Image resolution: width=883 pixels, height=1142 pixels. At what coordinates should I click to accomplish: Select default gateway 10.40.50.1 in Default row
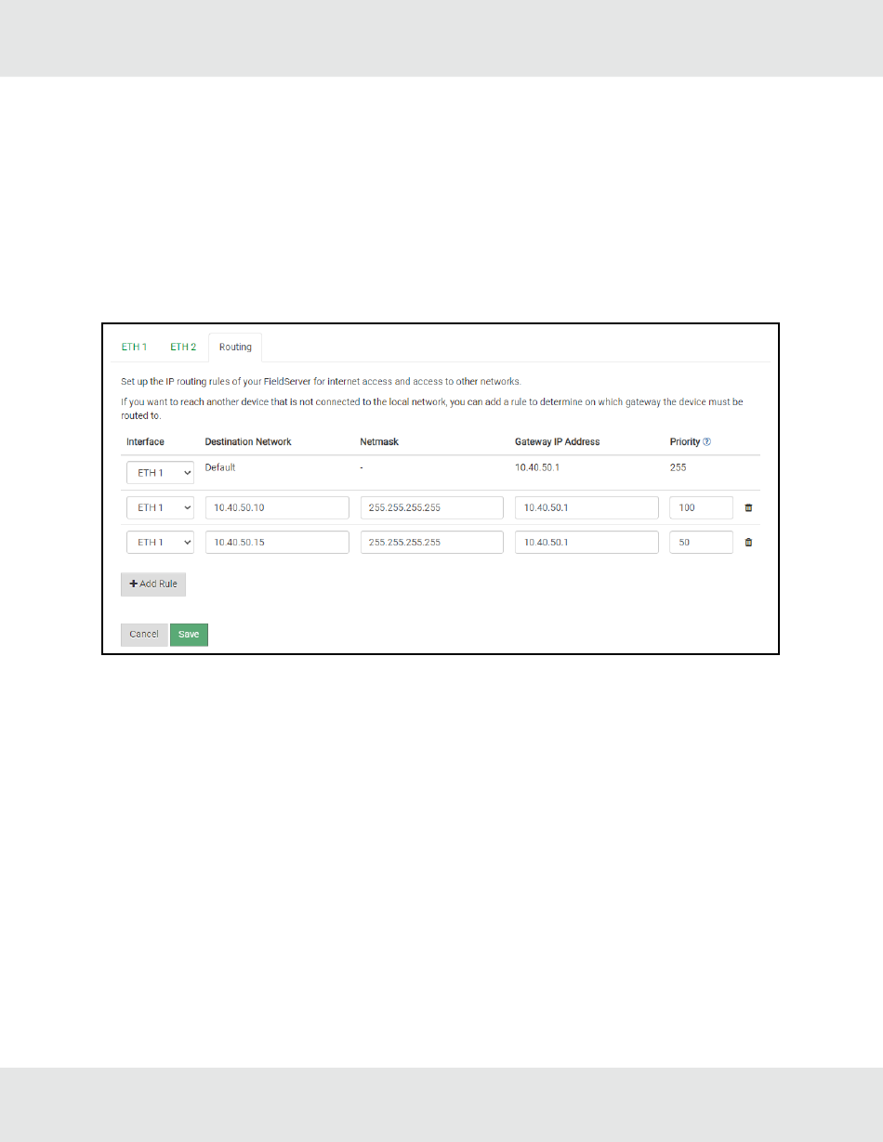click(x=537, y=467)
